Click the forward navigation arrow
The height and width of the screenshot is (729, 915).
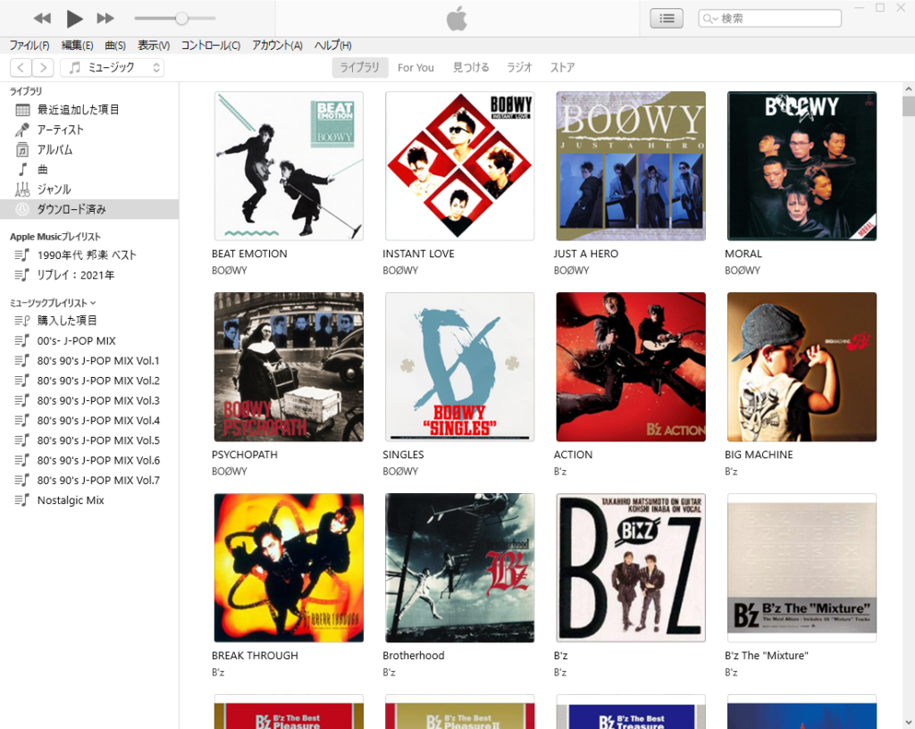[x=44, y=68]
